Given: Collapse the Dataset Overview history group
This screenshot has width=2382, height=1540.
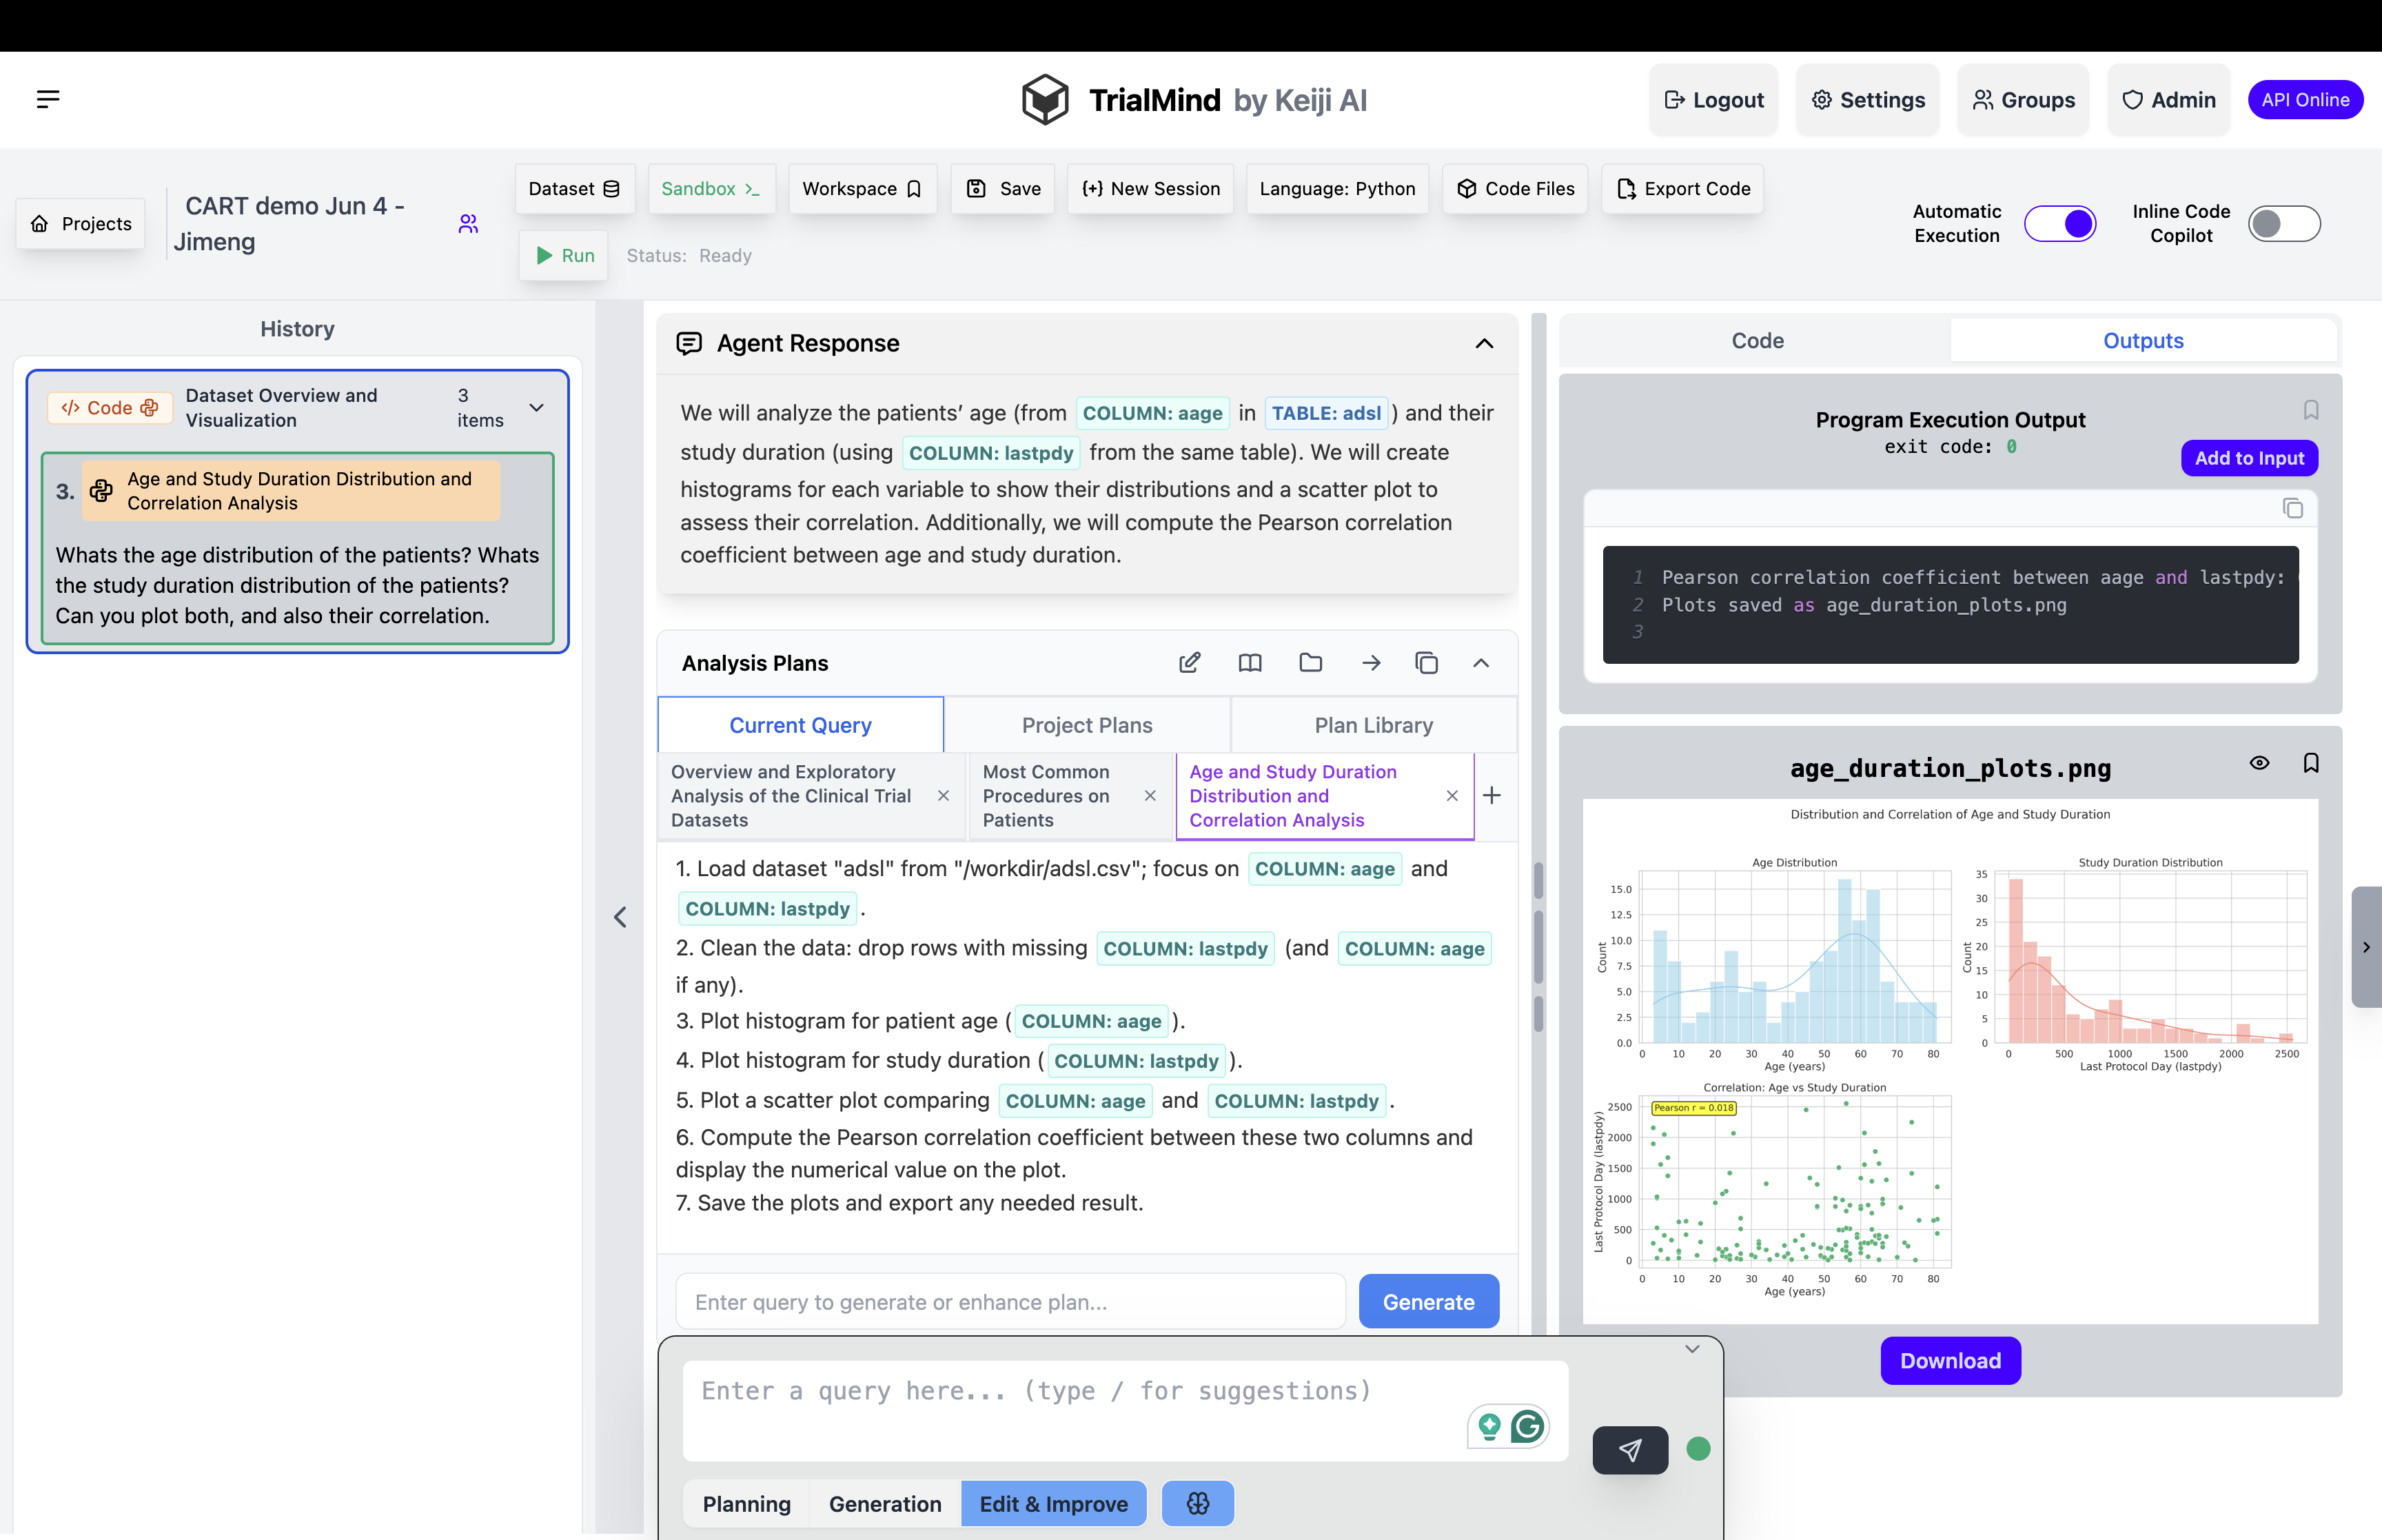Looking at the screenshot, I should [x=537, y=408].
